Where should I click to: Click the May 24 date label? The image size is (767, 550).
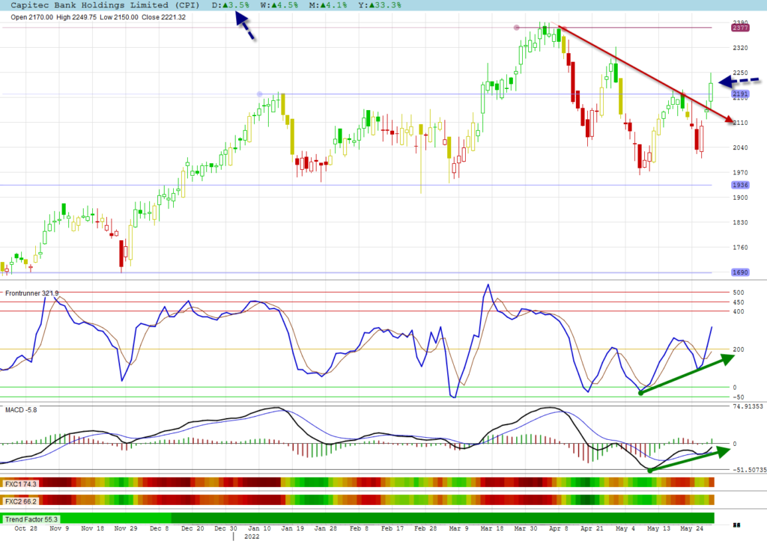click(691, 528)
